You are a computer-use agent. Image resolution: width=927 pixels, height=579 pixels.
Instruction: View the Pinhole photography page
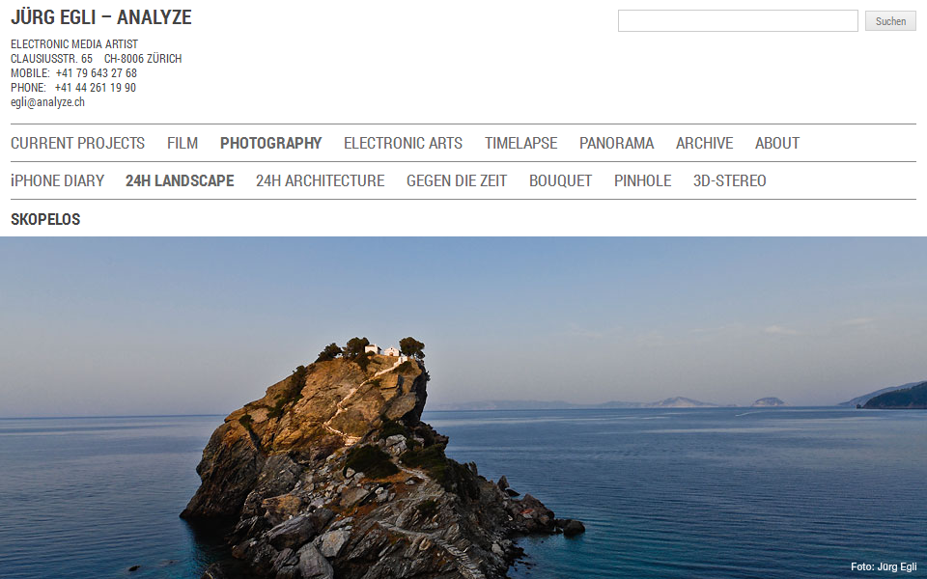pyautogui.click(x=643, y=180)
